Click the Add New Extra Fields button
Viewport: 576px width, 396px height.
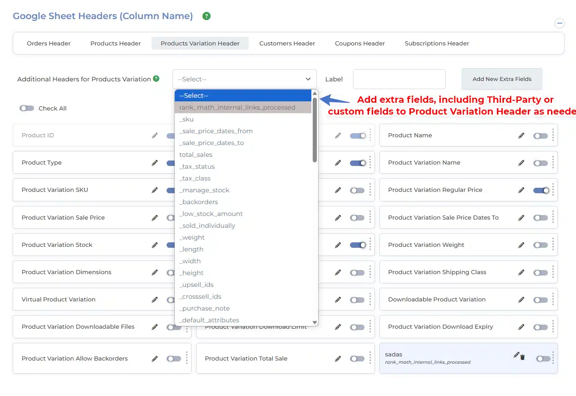502,79
